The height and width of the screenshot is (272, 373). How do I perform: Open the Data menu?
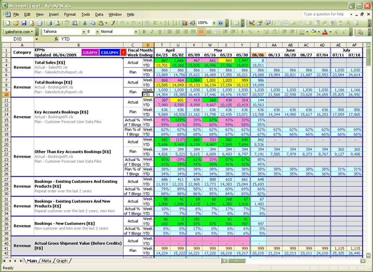point(99,14)
